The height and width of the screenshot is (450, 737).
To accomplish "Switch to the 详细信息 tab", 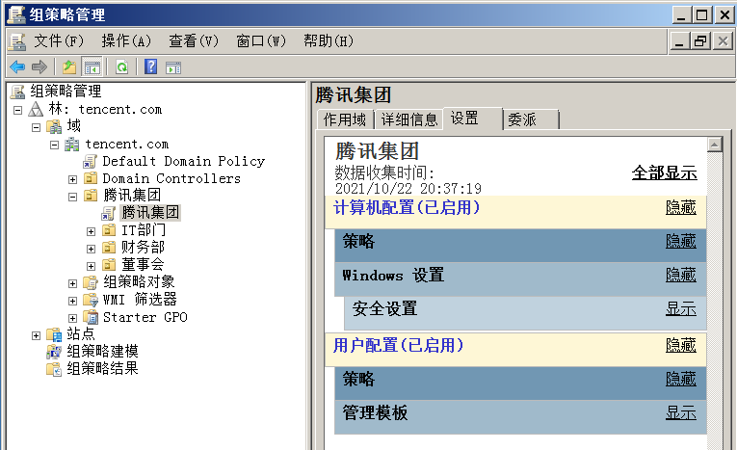I will coord(409,119).
